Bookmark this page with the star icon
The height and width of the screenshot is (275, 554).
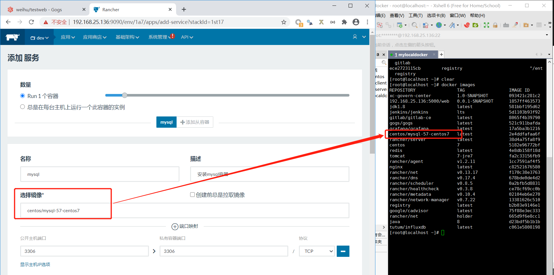point(284,22)
